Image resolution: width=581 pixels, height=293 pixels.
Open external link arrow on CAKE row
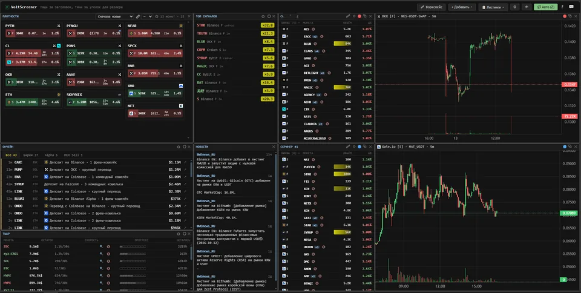click(185, 162)
